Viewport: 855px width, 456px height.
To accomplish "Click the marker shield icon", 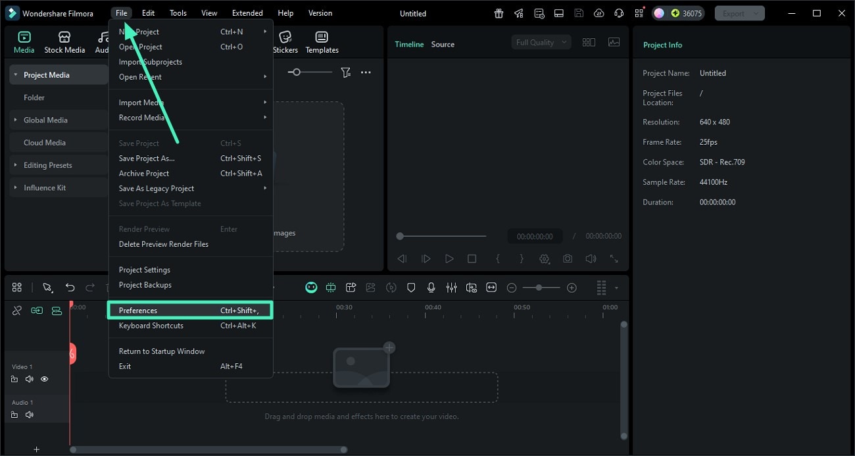I will pos(411,288).
